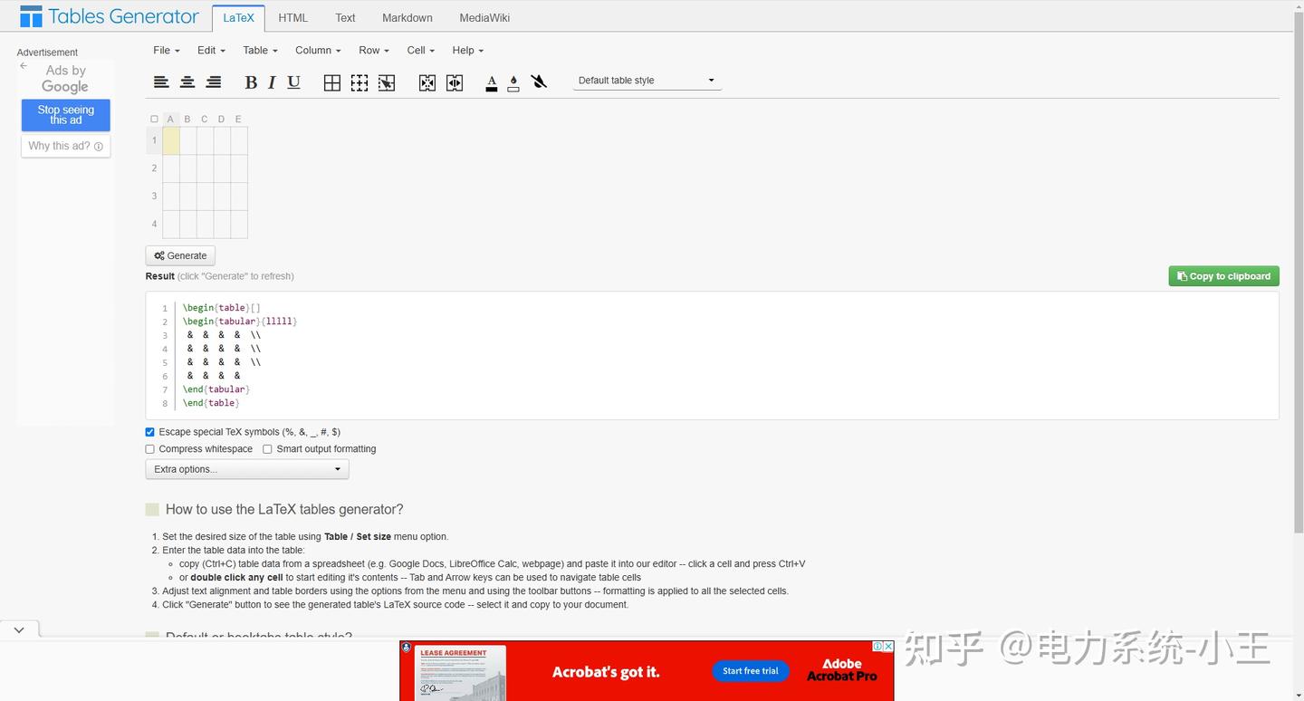Apply bold formatting with the B icon

point(251,82)
